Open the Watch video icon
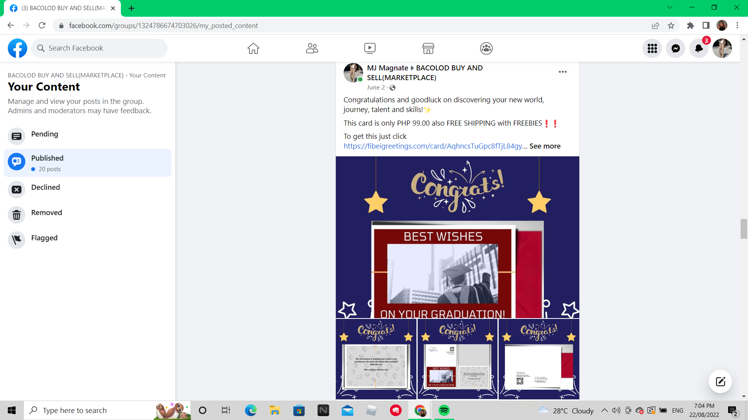The width and height of the screenshot is (748, 420). [370, 48]
